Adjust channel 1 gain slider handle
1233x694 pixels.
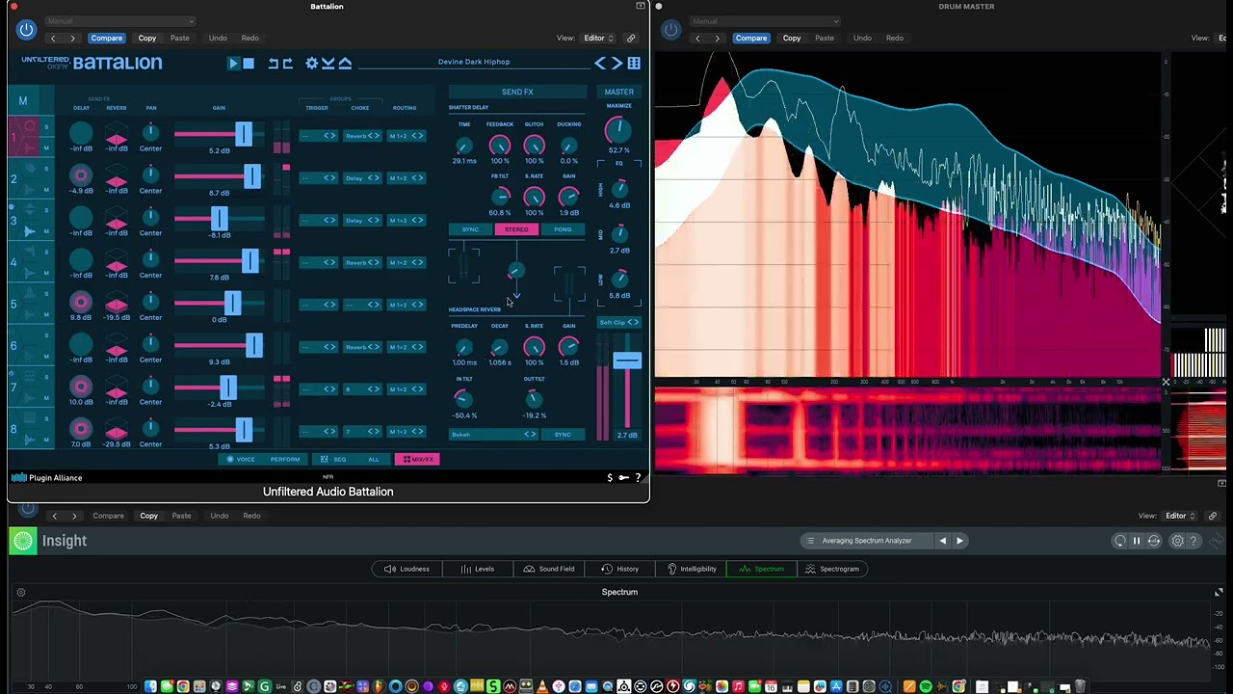coord(243,134)
